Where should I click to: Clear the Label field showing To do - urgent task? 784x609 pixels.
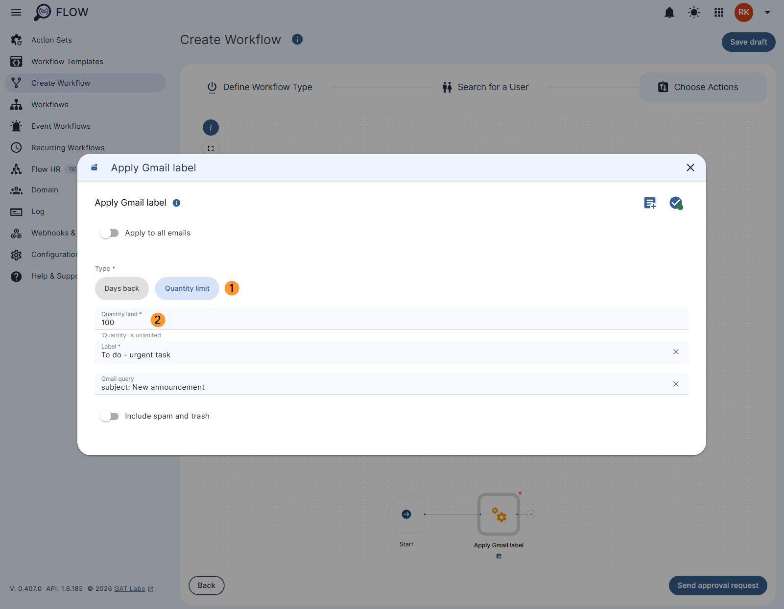(676, 351)
